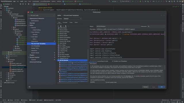184x103 pixels.
Task: Open the Scheme dropdown set to Default
Action: 72,19
